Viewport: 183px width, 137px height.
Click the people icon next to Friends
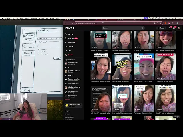pos(66,47)
